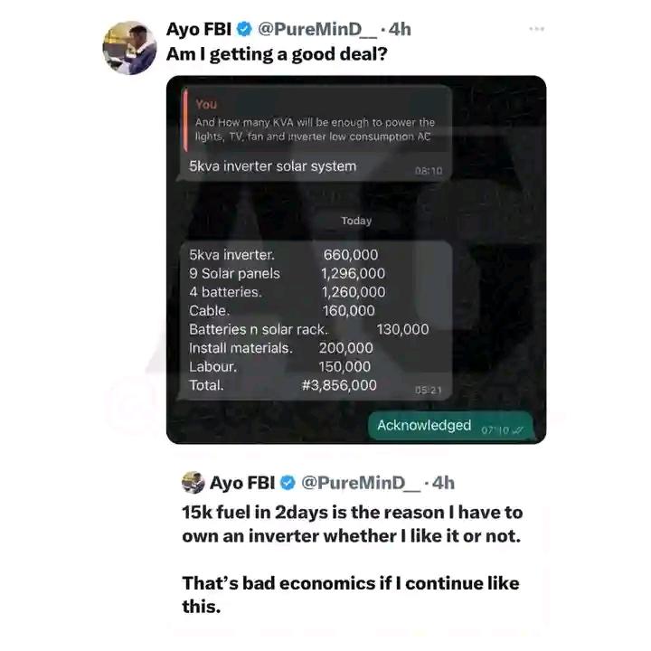Open the attached WhatsApp screenshot image
This screenshot has width=651, height=651.
click(x=356, y=259)
